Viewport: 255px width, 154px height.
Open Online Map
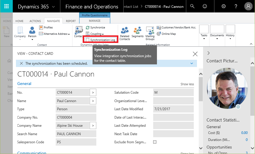pyautogui.click(x=166, y=34)
